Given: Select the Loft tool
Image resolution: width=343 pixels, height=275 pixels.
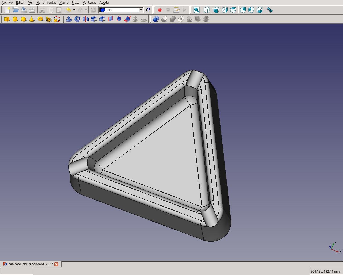Looking at the screenshot, I should coord(119,19).
